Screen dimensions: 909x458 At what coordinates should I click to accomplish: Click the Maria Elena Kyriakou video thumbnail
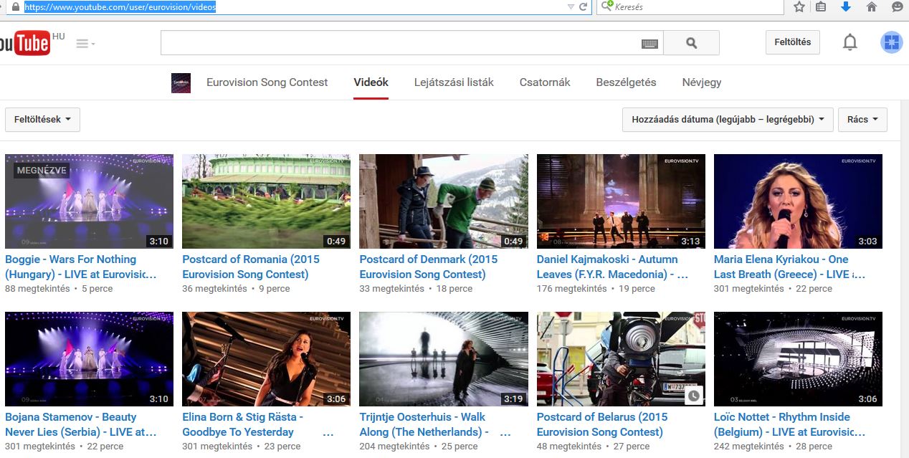tap(798, 201)
